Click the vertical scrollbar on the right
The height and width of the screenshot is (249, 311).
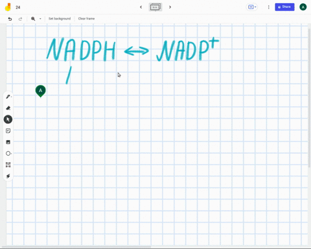click(309, 97)
